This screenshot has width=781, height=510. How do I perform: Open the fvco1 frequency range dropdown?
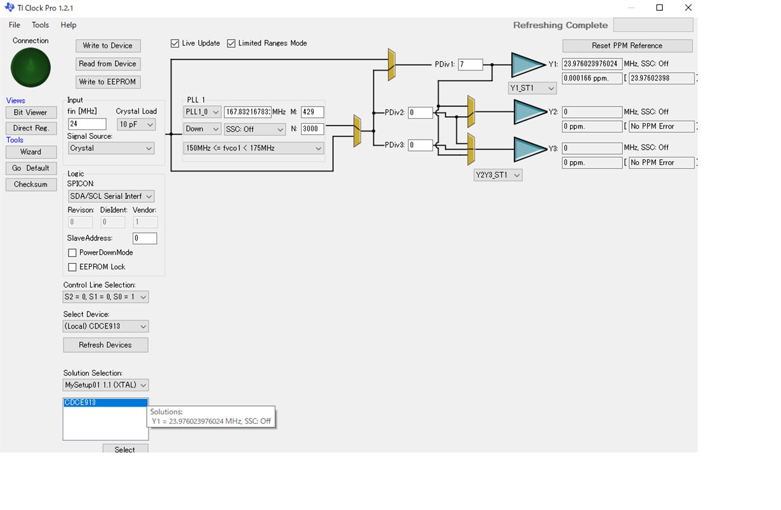(253, 148)
